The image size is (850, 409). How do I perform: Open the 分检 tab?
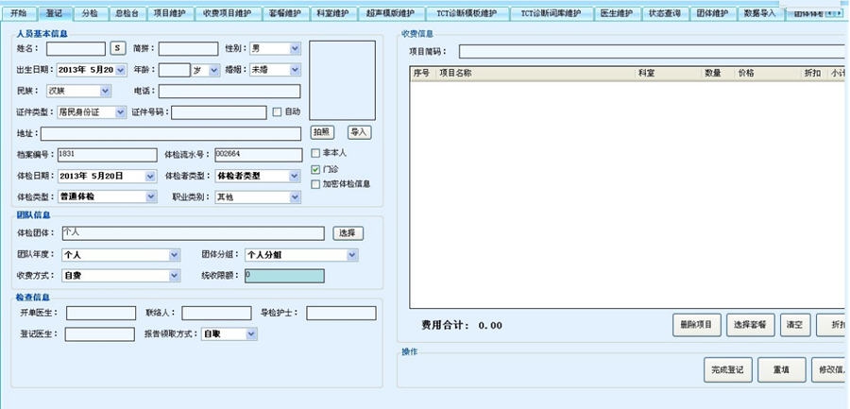coord(90,13)
